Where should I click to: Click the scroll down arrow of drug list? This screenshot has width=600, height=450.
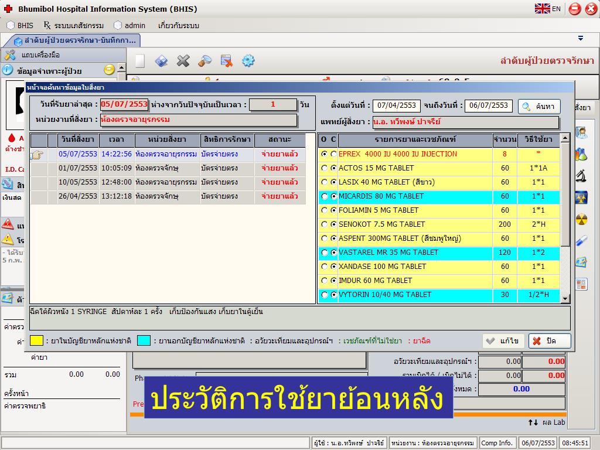[x=565, y=298]
